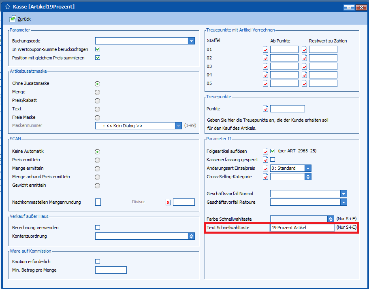This screenshot has width=369, height=289.
Task: Click checkmark icon before Staffel 03 Restwert field
Action: pos(305,66)
